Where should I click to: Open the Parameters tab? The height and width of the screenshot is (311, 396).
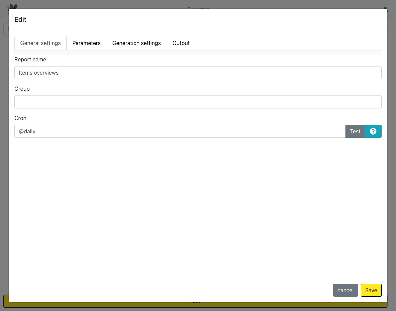(x=86, y=43)
